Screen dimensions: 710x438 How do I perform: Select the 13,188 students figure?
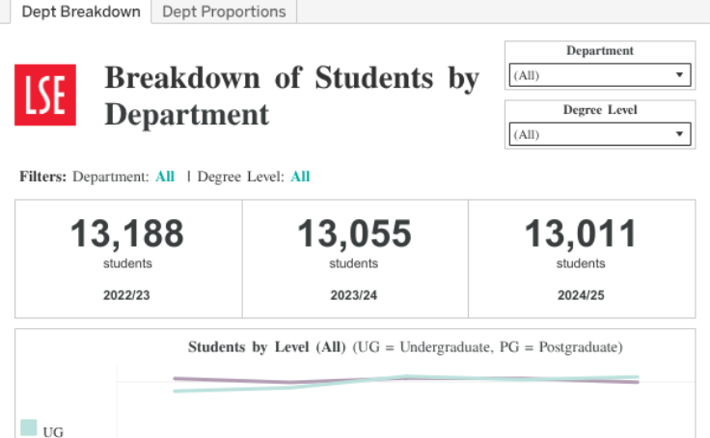(127, 234)
